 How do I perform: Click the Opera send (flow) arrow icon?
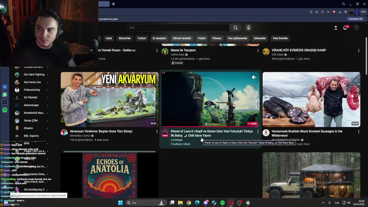point(328,12)
